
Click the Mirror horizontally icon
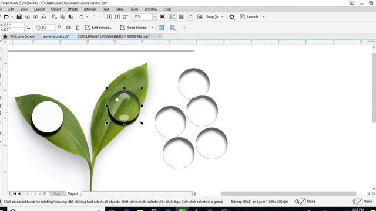(x=69, y=28)
